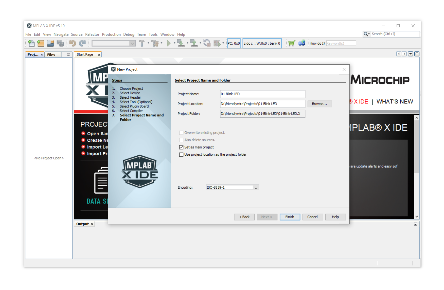Open the Production menu
The height and width of the screenshot is (290, 444).
pyautogui.click(x=111, y=34)
